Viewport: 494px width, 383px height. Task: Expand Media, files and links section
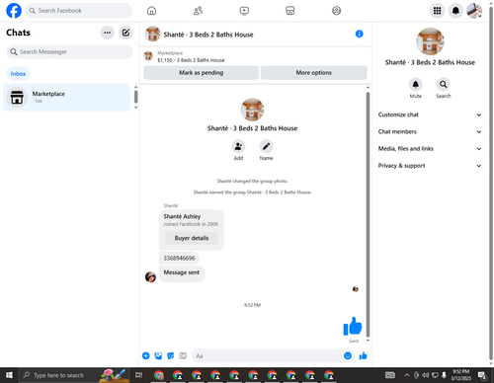coord(430,149)
